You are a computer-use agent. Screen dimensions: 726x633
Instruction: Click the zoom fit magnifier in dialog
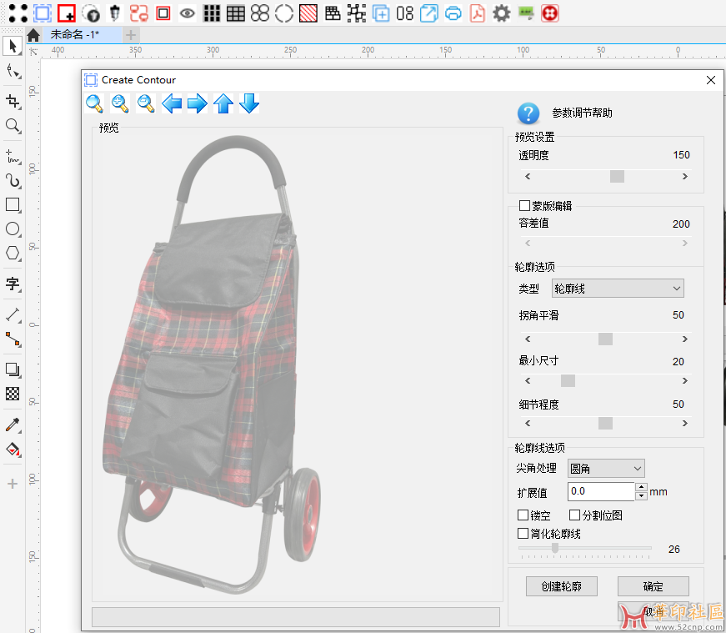click(94, 103)
